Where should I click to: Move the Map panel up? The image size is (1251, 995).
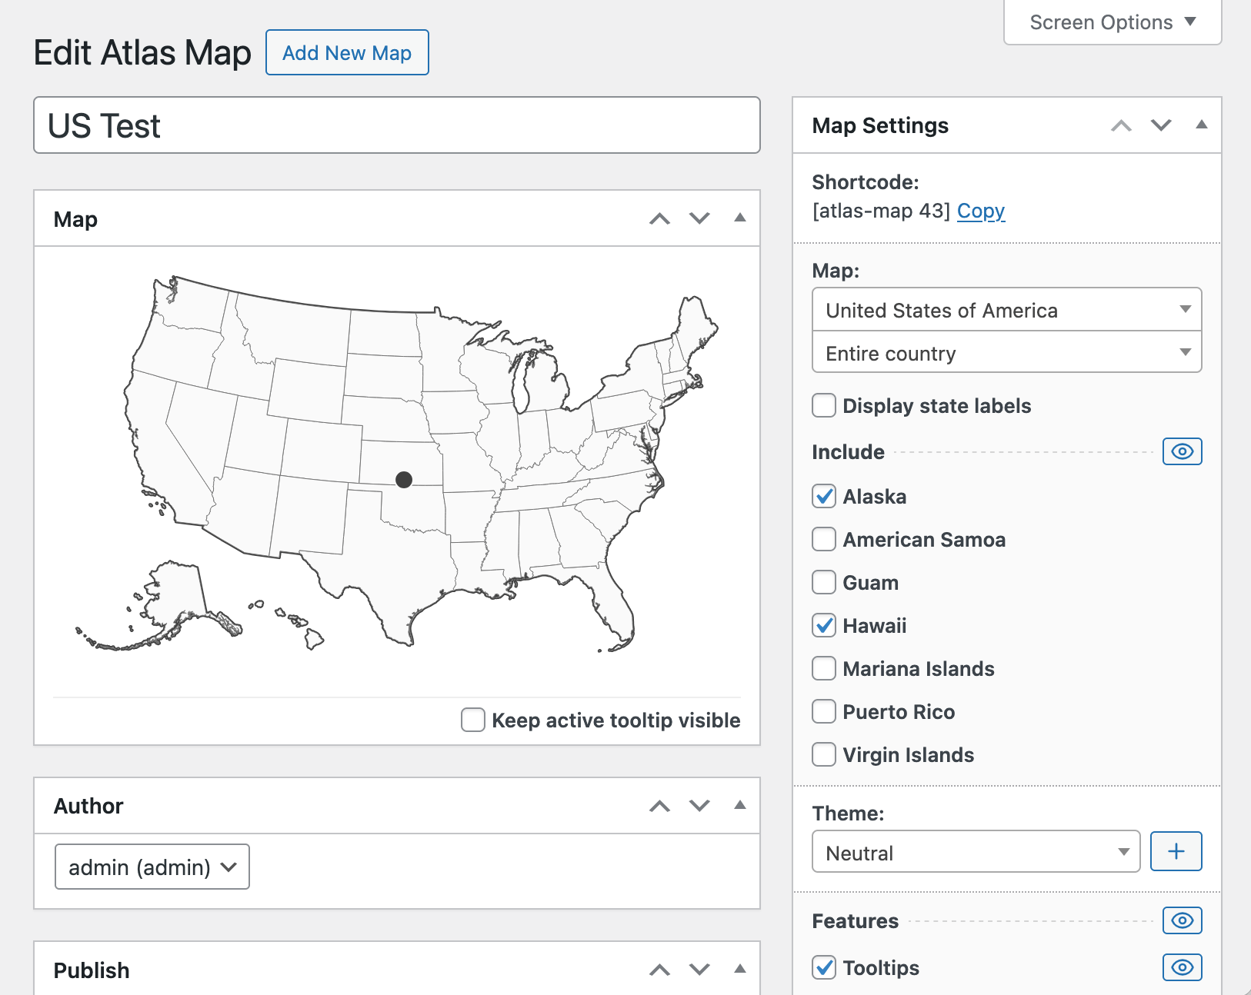659,219
